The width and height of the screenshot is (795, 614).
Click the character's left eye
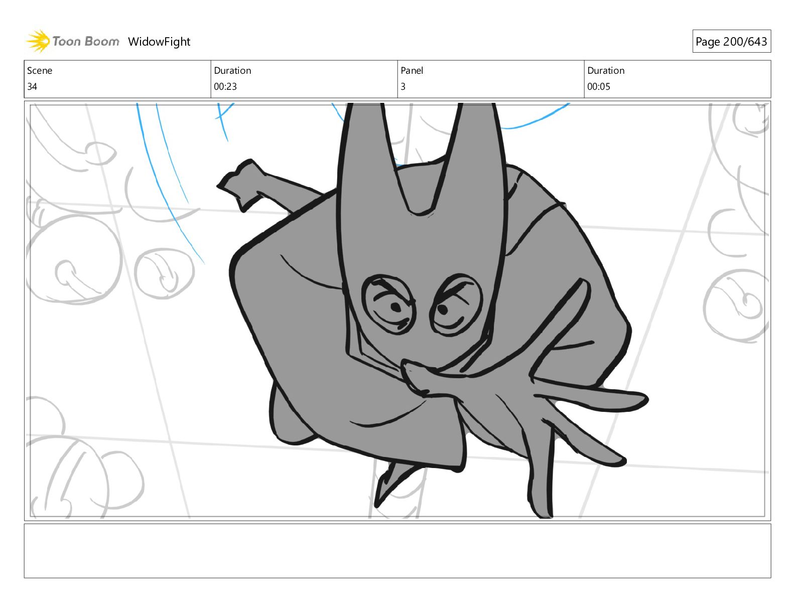tap(390, 304)
